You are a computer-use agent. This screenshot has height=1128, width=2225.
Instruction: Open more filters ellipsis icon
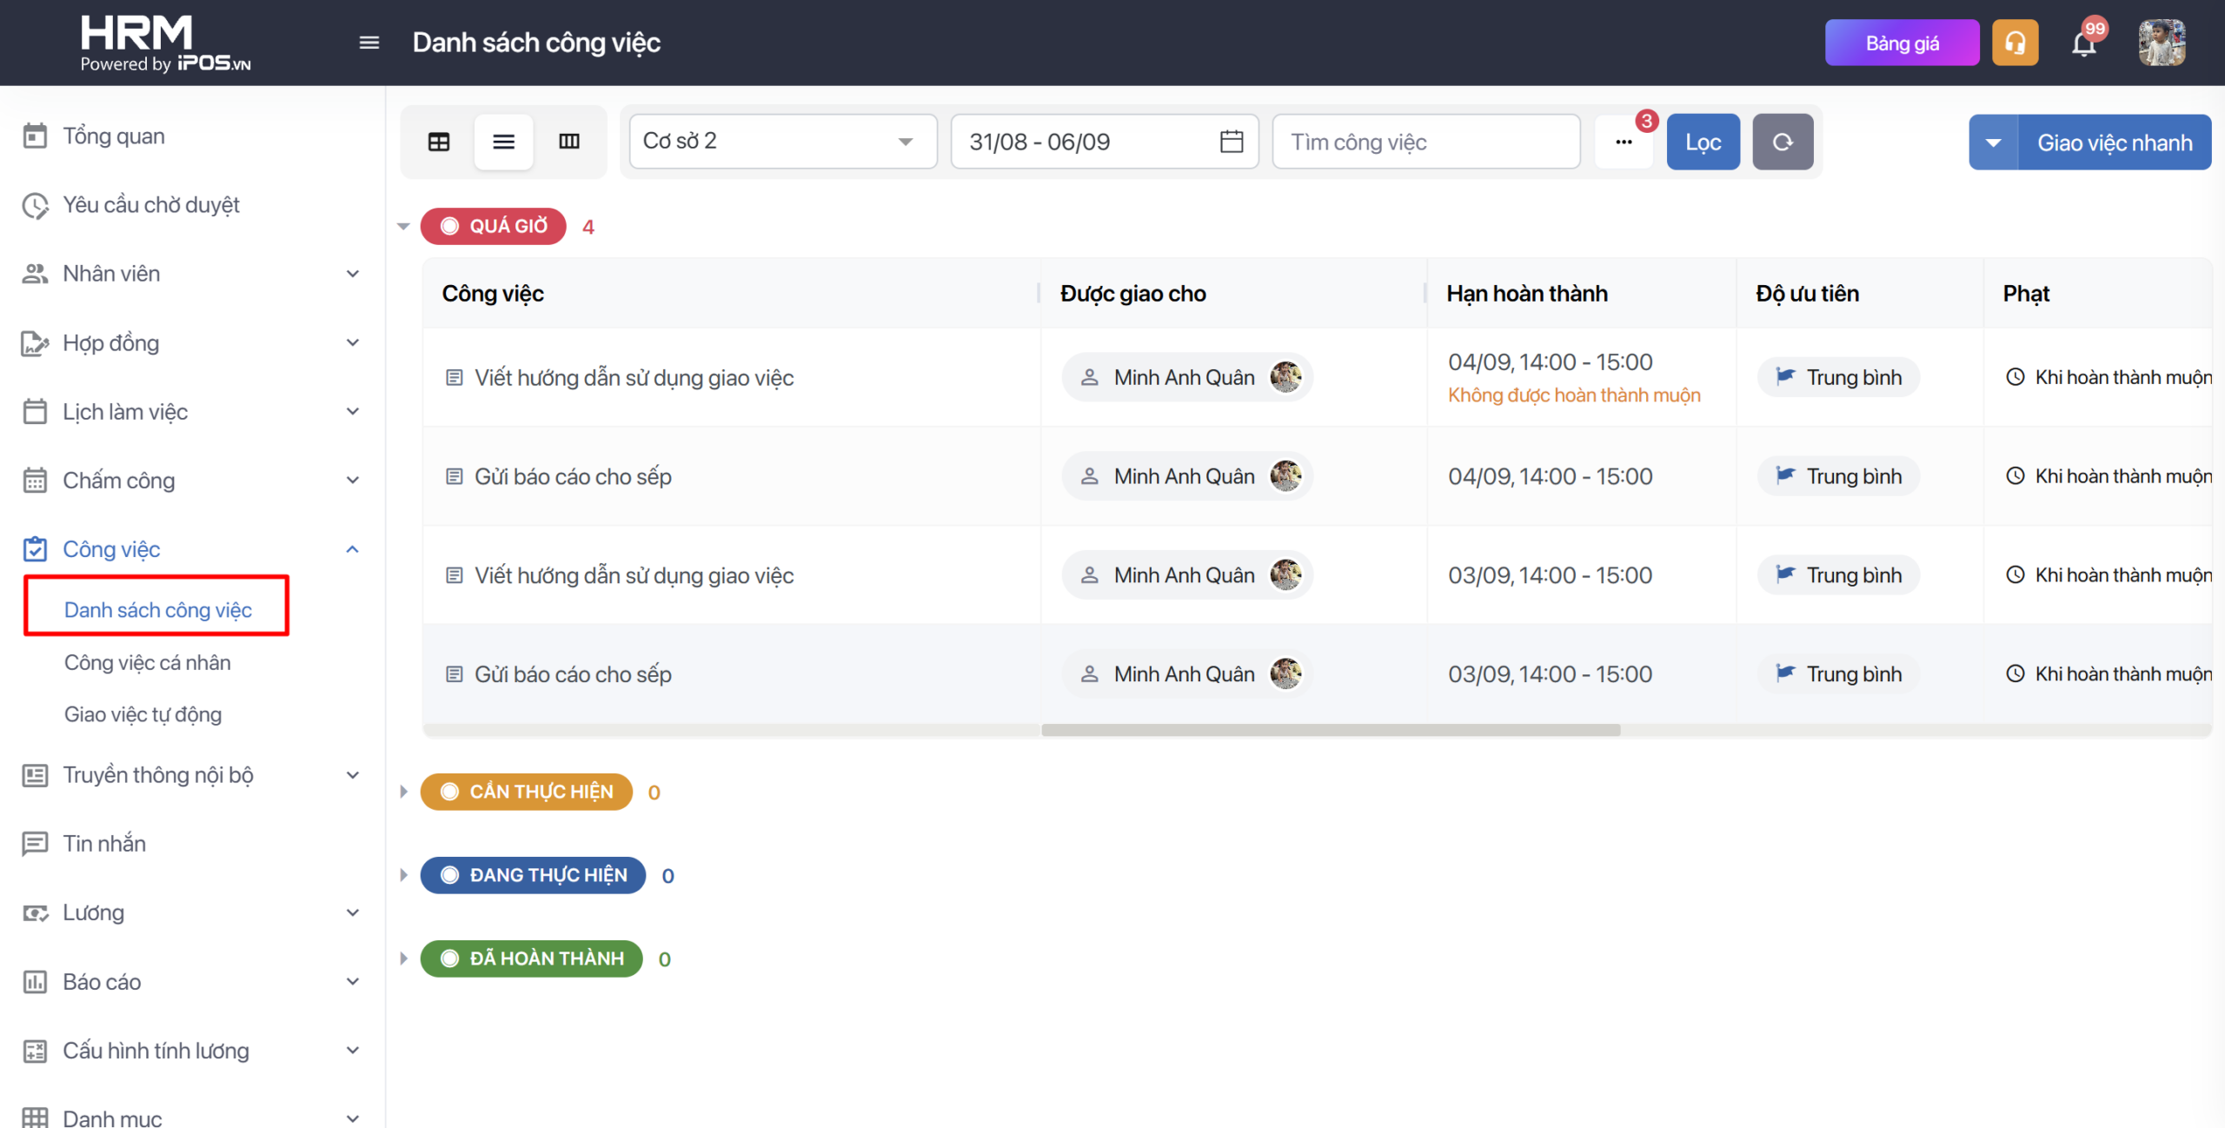click(1624, 142)
